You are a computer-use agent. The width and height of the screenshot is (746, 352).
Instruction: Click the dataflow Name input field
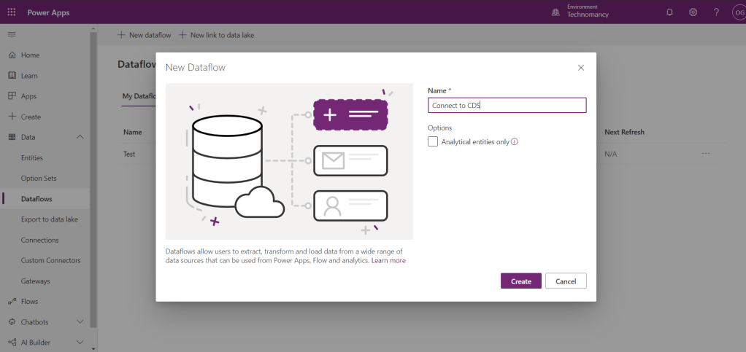coord(507,106)
